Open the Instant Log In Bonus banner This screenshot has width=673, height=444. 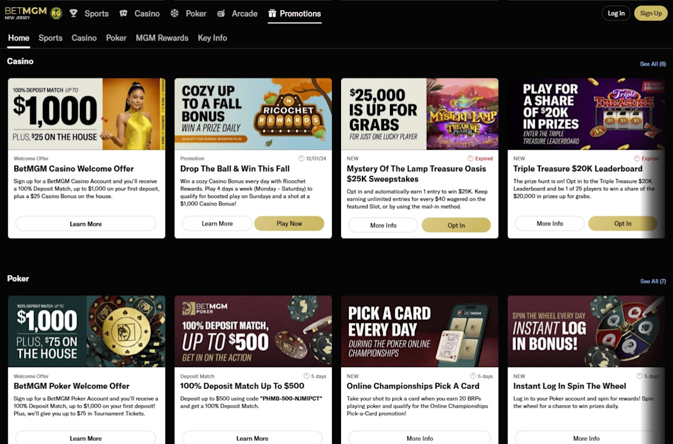click(586, 331)
